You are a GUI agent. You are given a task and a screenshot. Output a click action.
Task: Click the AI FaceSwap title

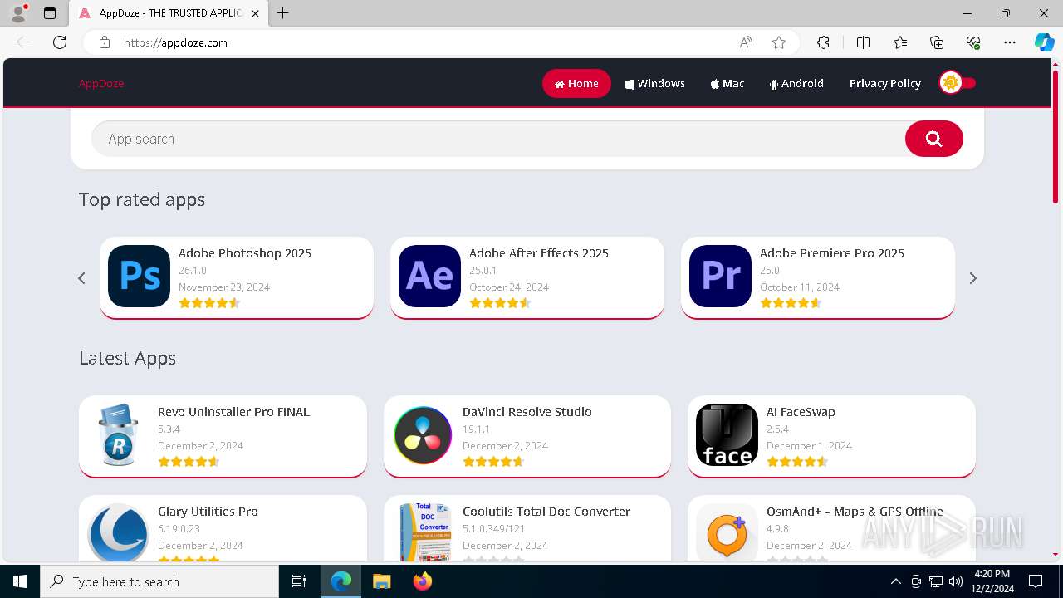(x=801, y=412)
